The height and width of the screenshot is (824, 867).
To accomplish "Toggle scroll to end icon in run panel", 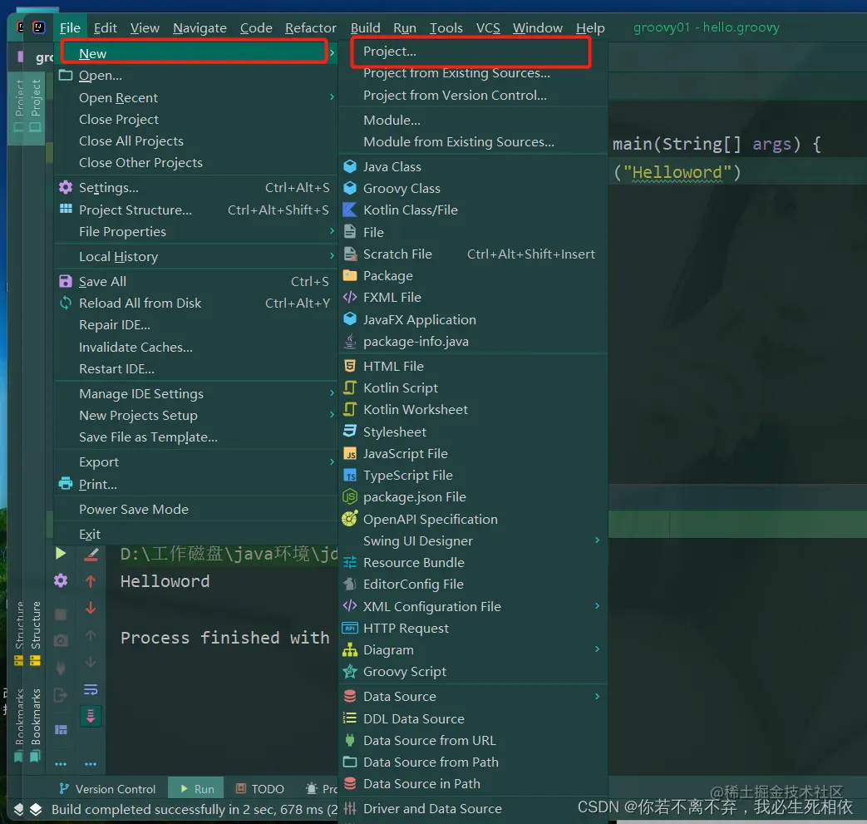I will (x=91, y=716).
